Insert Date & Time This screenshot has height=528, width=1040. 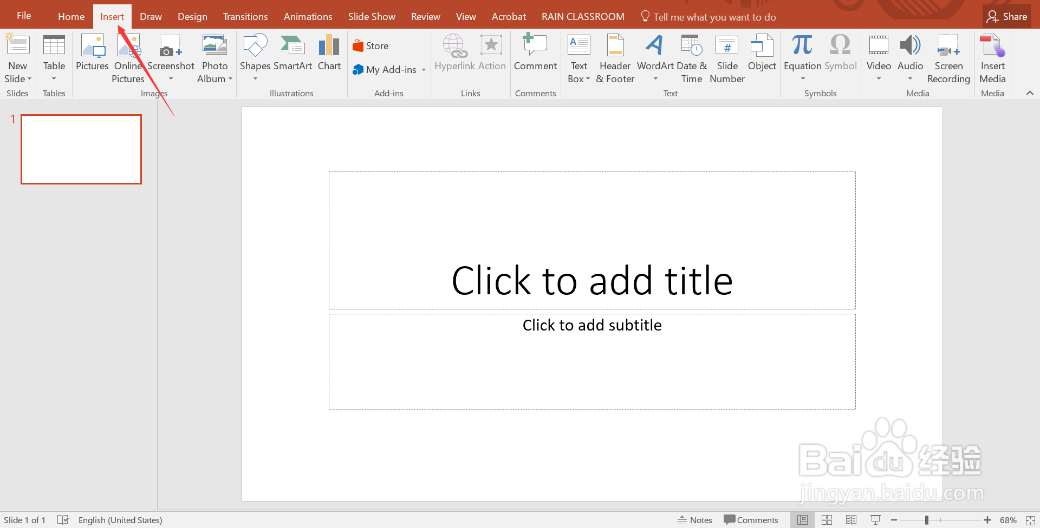(692, 58)
